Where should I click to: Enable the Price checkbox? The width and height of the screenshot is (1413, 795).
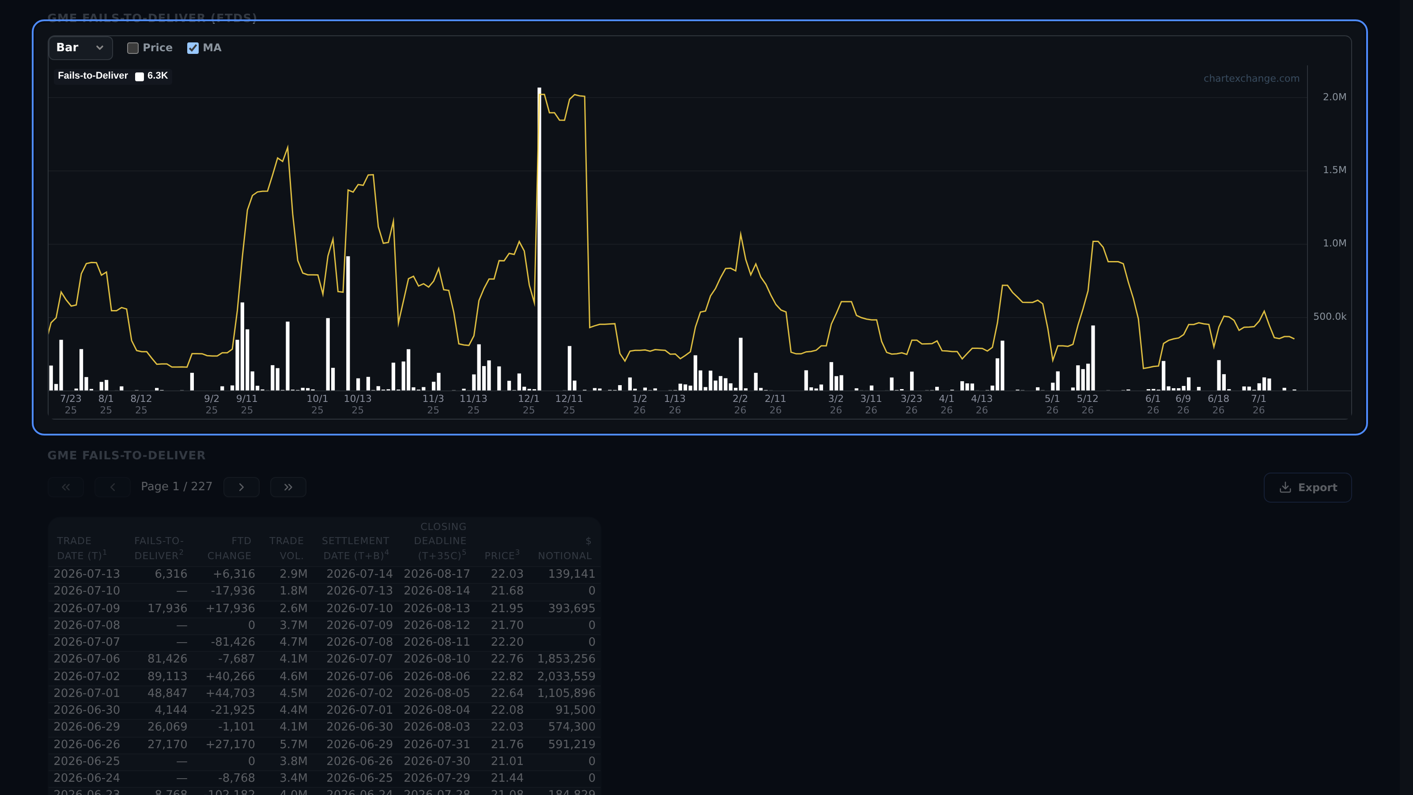coord(133,48)
